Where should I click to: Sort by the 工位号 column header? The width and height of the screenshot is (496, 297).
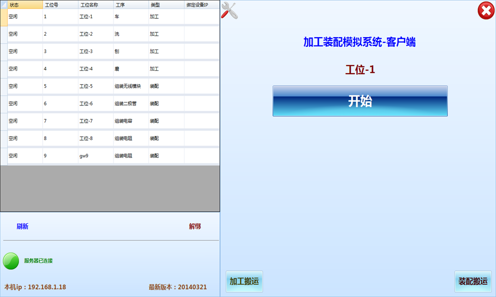pos(61,5)
